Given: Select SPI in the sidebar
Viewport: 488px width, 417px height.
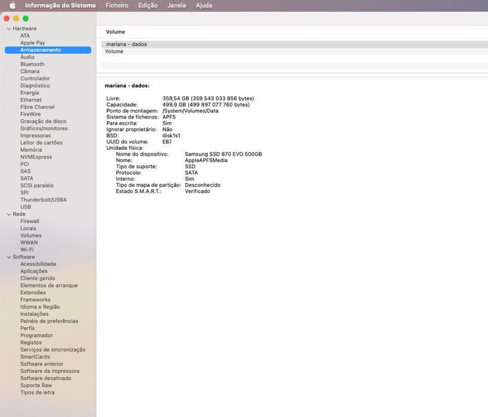Looking at the screenshot, I should 24,193.
